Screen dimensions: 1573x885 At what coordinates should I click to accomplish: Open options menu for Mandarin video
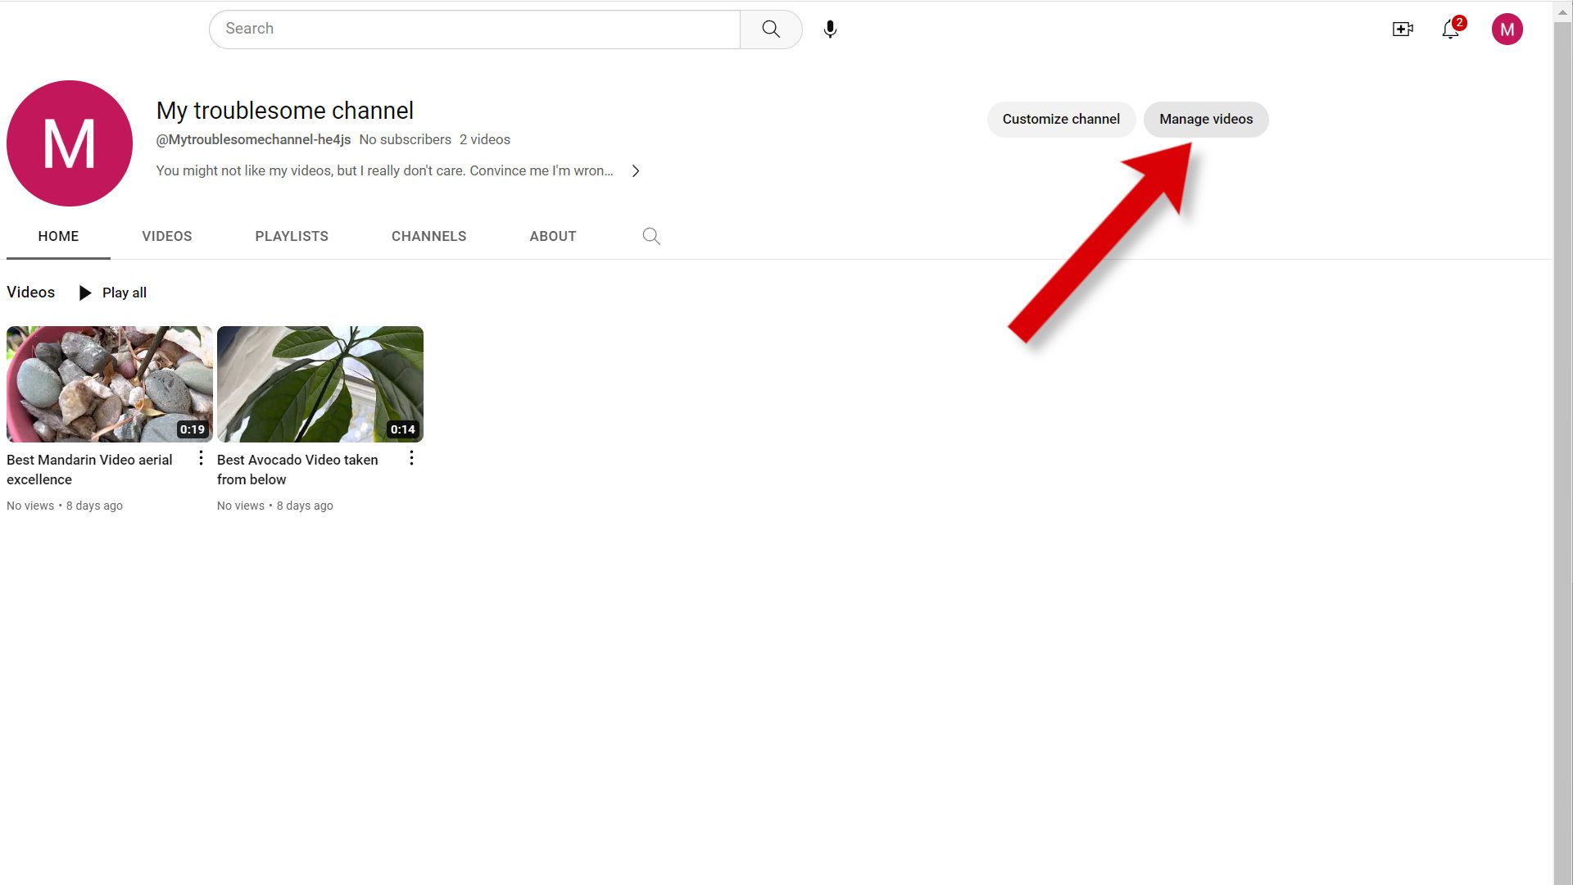tap(201, 458)
